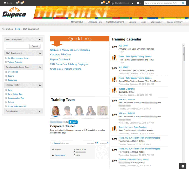This screenshot has width=189, height=169.
Task: Open the People Directory menu
Action: point(175,22)
